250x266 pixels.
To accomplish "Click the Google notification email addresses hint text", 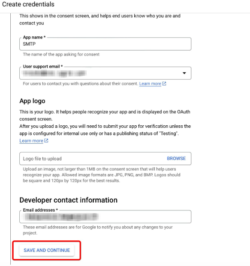I will [x=98, y=230].
